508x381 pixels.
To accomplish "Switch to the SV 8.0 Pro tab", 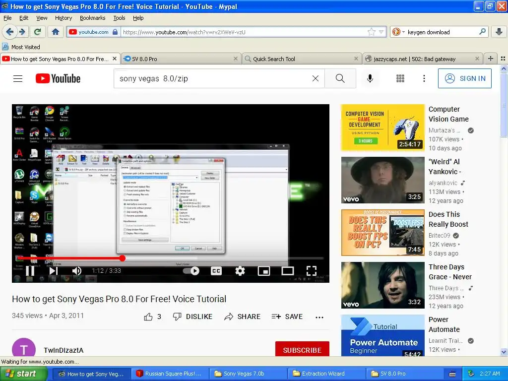I will (182, 59).
